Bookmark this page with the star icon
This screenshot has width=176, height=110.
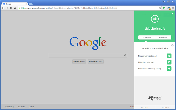pyautogui.click(x=160, y=8)
